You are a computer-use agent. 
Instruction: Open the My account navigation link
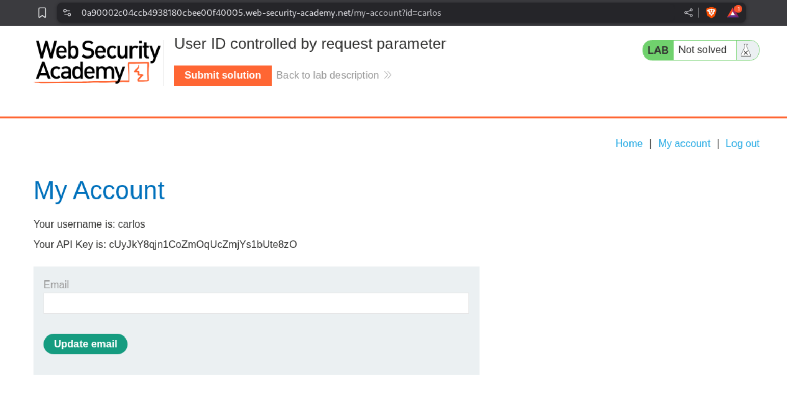pos(684,144)
